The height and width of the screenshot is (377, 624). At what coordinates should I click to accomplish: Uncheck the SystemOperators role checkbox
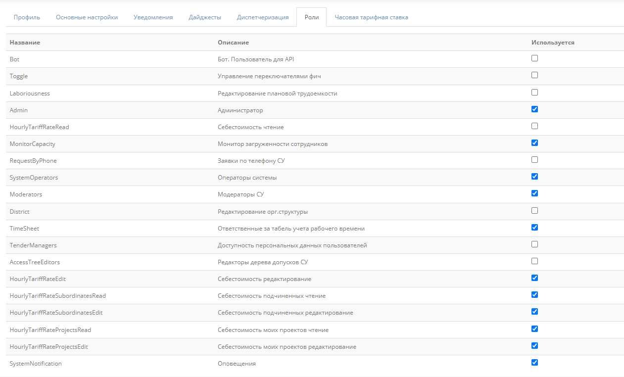(534, 177)
